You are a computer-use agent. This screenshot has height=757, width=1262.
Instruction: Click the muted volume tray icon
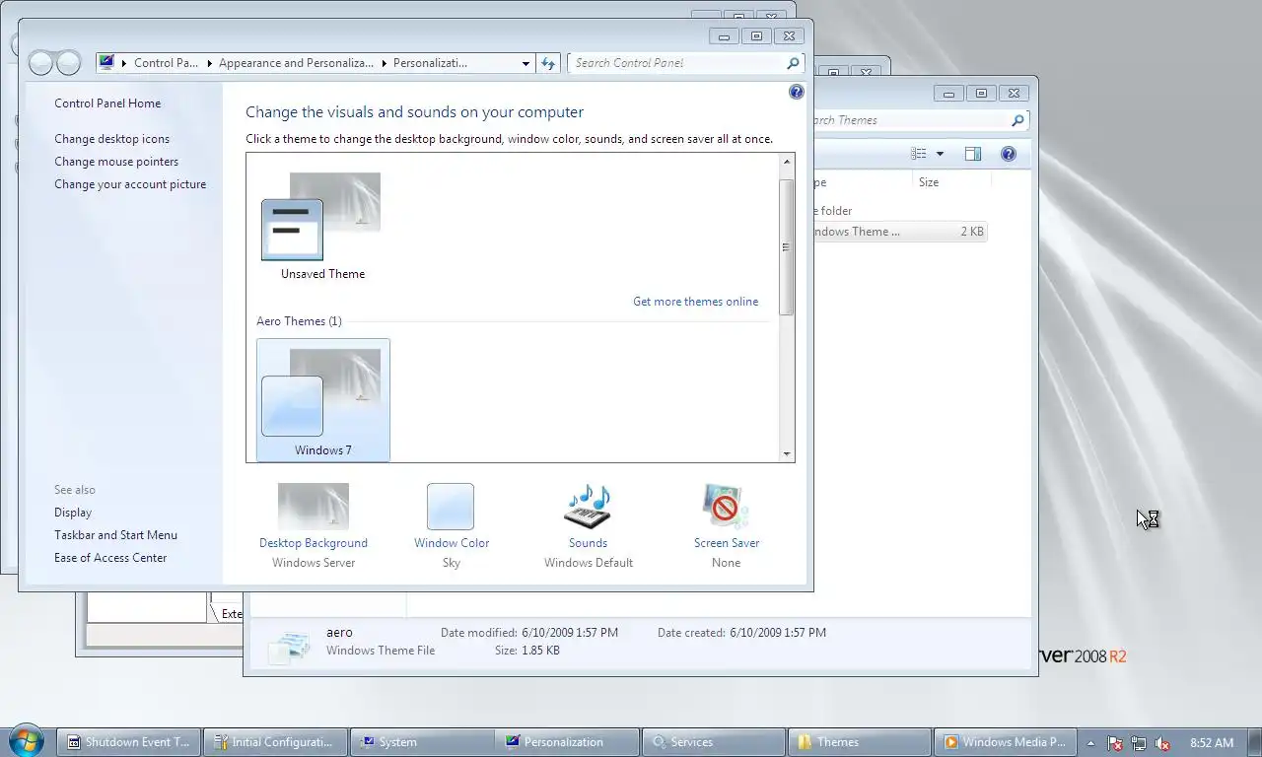1162,743
